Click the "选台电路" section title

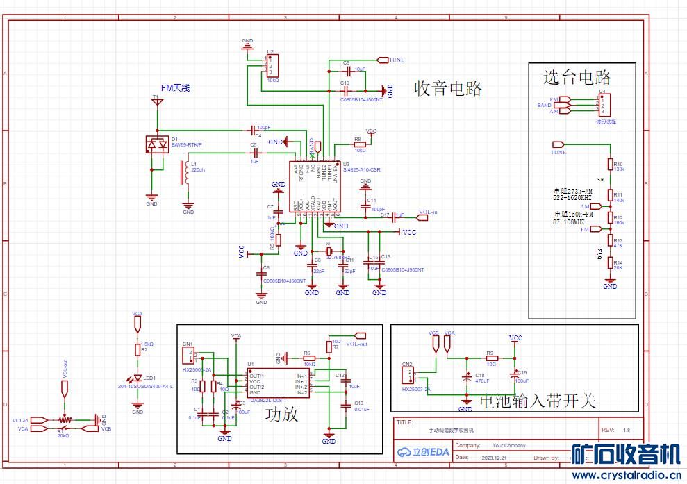pos(577,78)
